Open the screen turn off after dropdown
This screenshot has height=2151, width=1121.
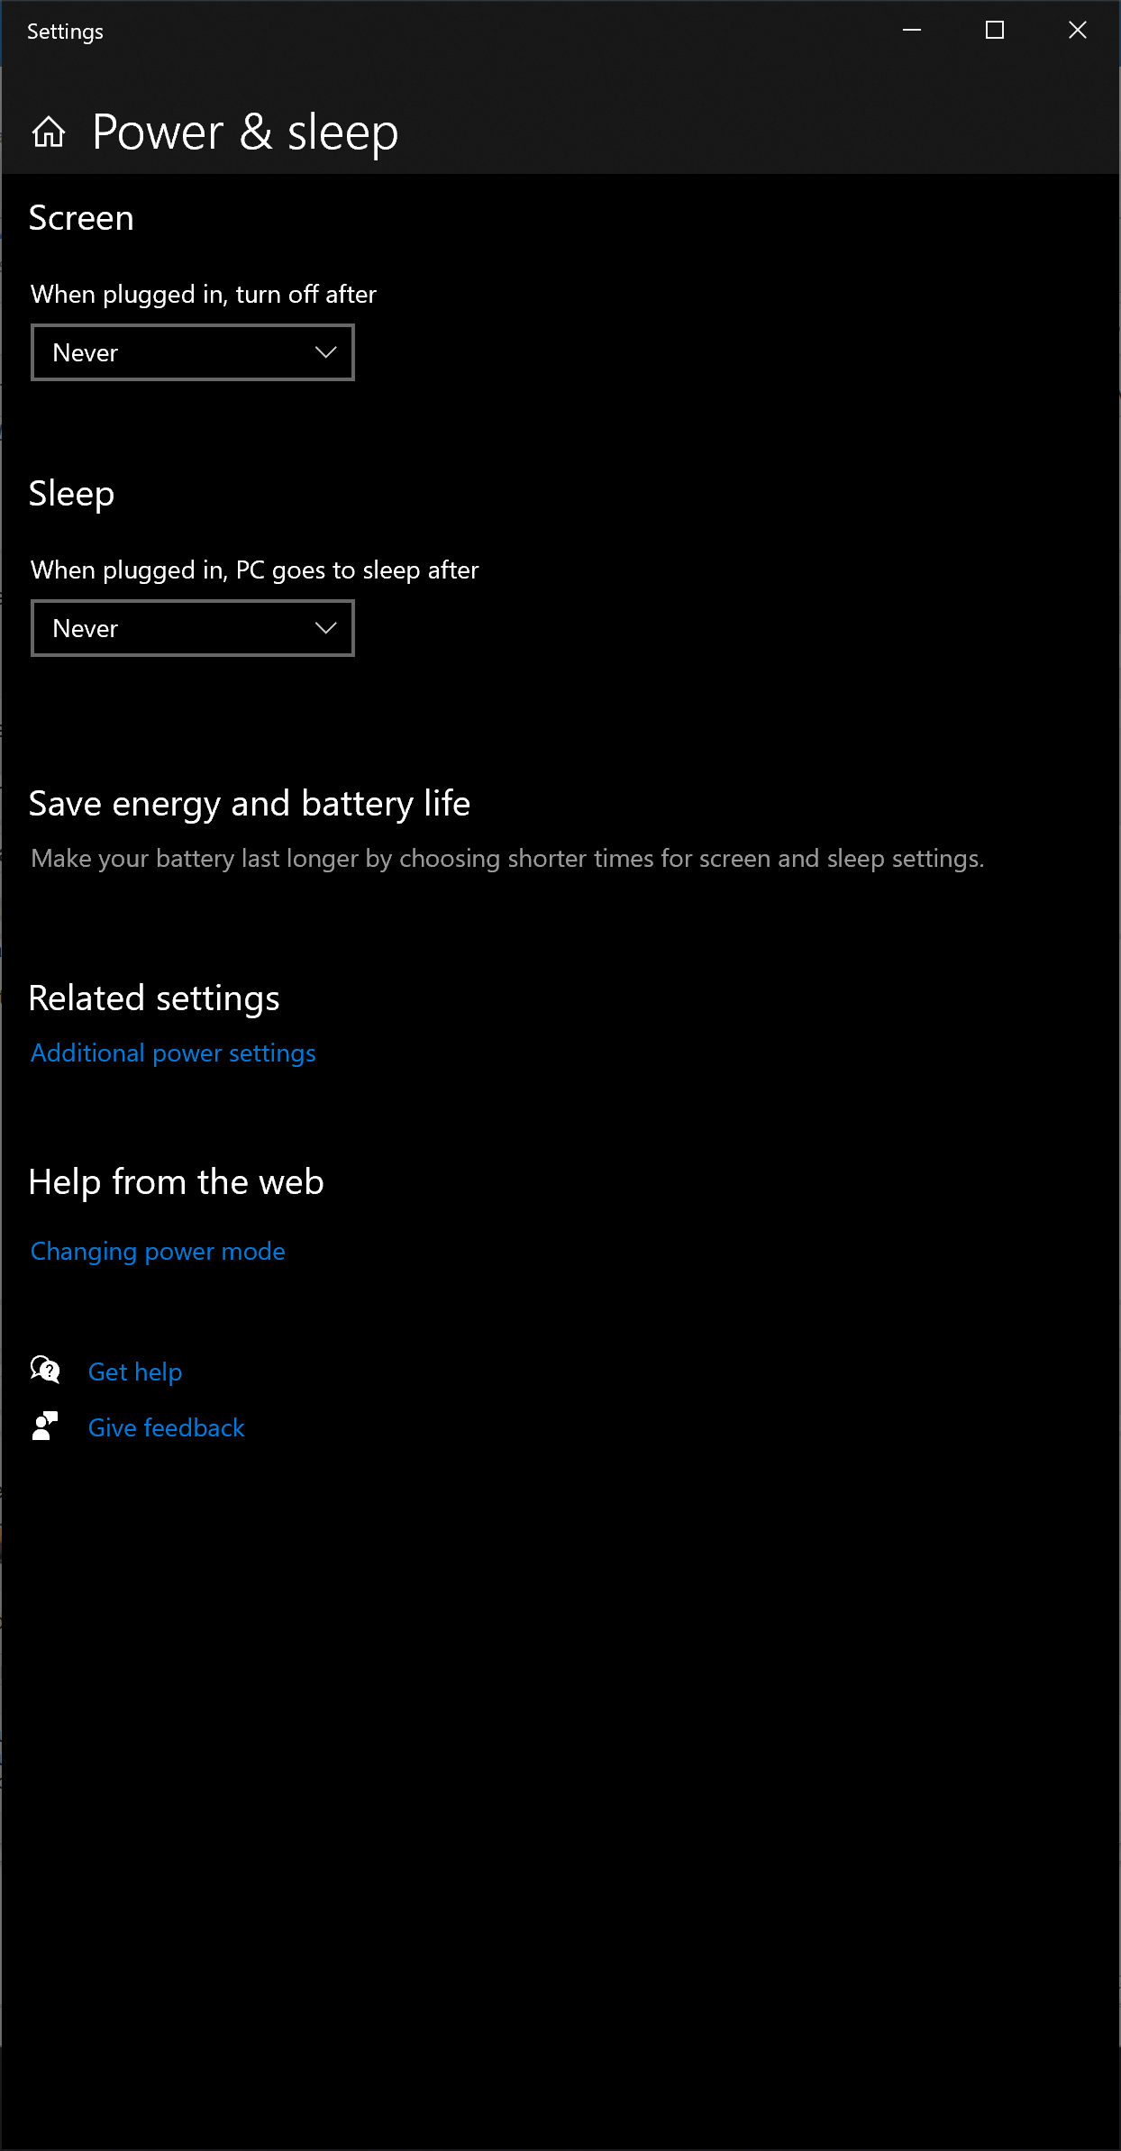(193, 352)
